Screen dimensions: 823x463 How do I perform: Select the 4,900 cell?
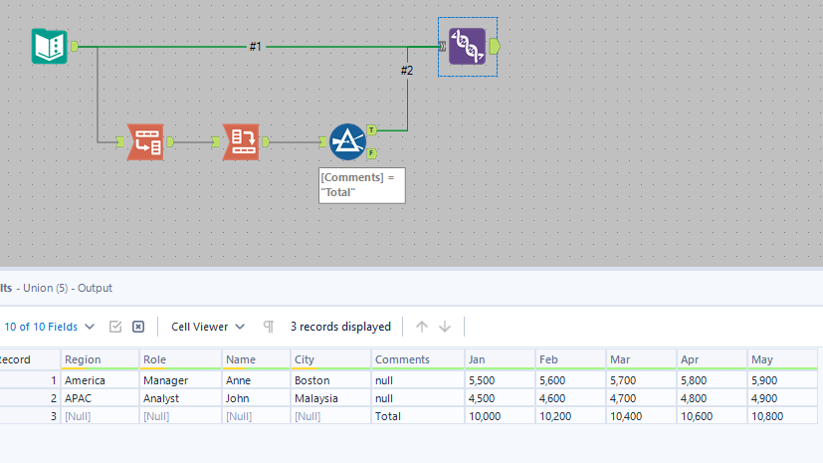click(782, 398)
